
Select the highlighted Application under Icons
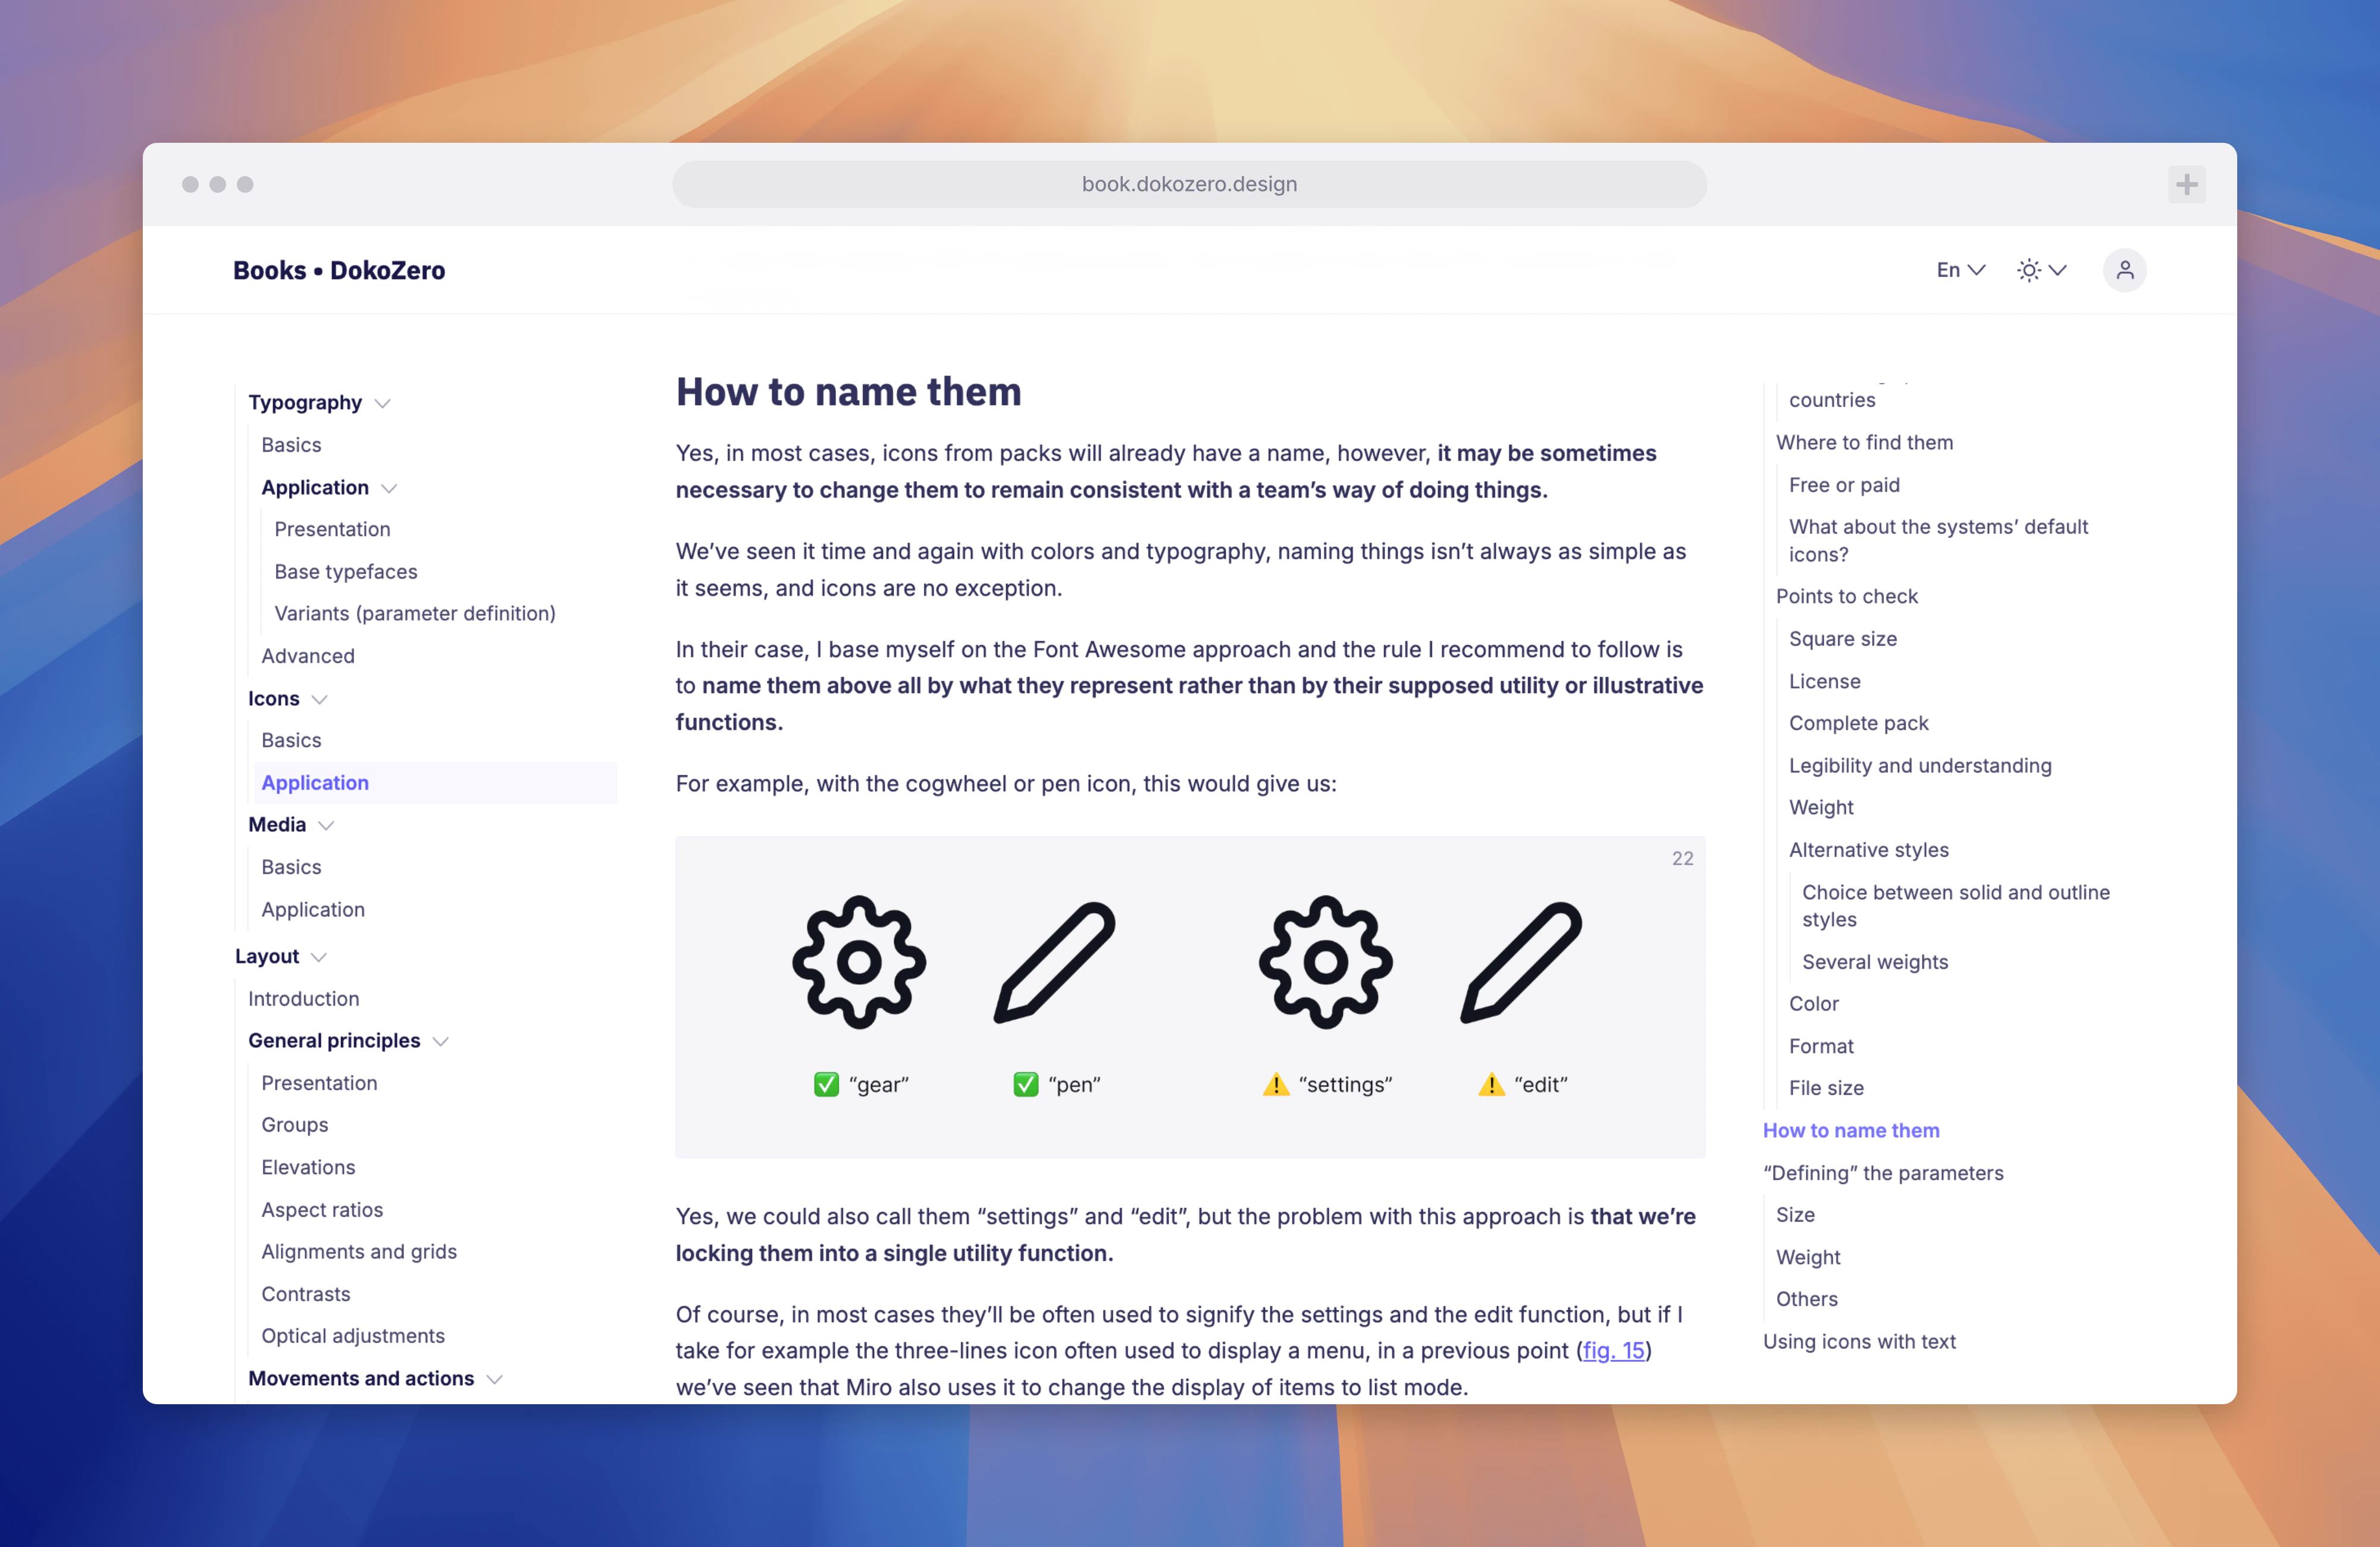436,783
